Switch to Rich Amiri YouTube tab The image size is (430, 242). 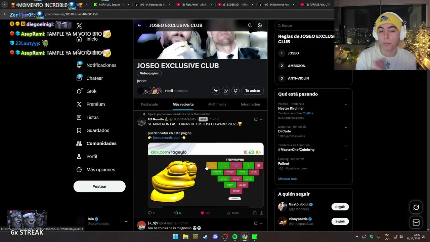pyautogui.click(x=194, y=5)
